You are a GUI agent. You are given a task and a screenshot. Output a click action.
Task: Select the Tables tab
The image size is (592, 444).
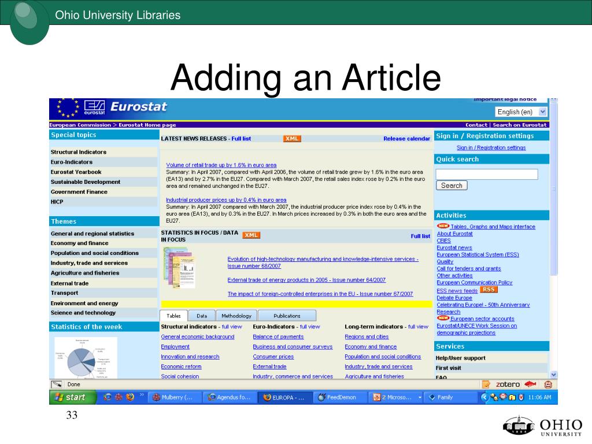point(173,316)
